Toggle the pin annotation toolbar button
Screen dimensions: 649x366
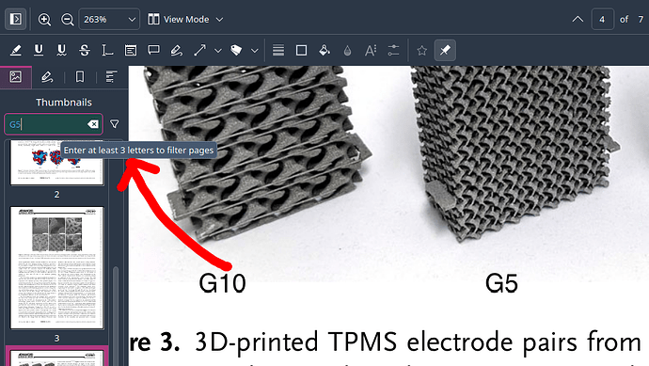[x=445, y=51]
